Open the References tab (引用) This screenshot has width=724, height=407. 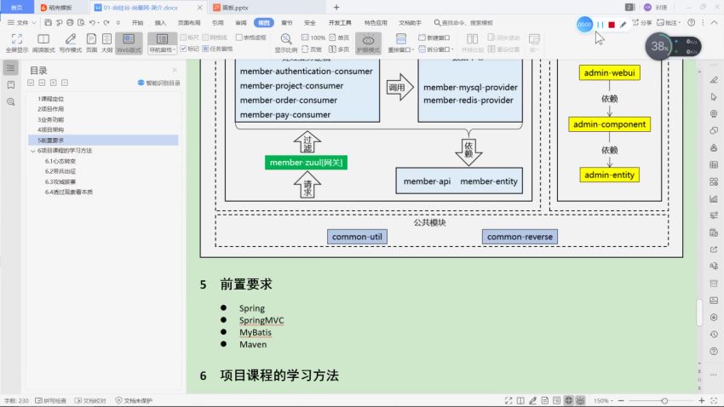[x=217, y=23]
